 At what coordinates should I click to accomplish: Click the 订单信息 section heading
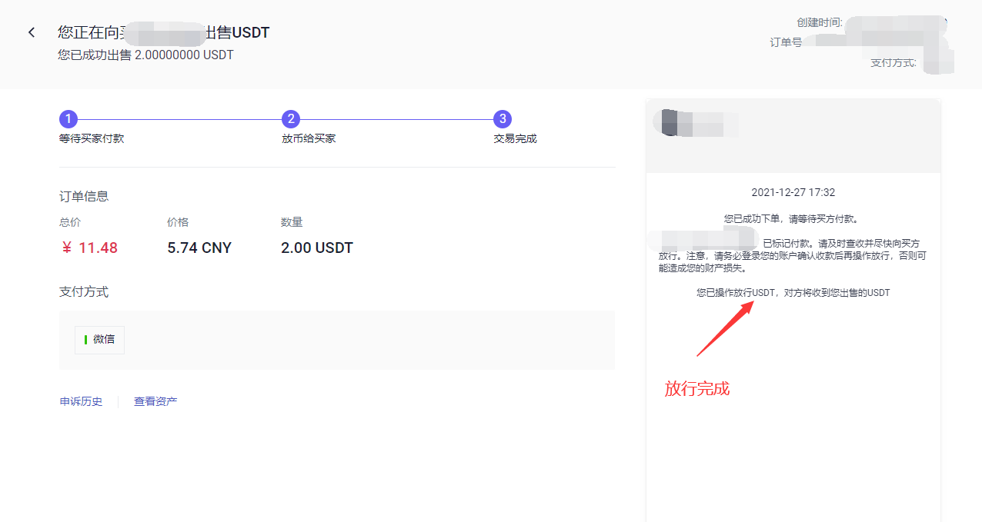tap(84, 196)
